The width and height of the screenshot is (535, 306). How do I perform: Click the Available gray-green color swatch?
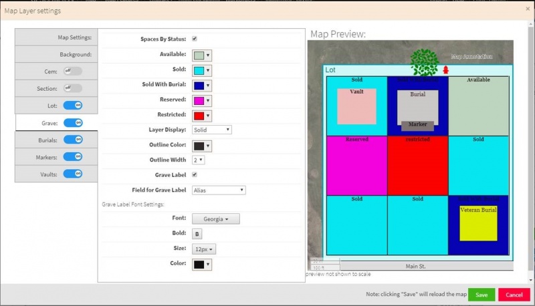(199, 55)
